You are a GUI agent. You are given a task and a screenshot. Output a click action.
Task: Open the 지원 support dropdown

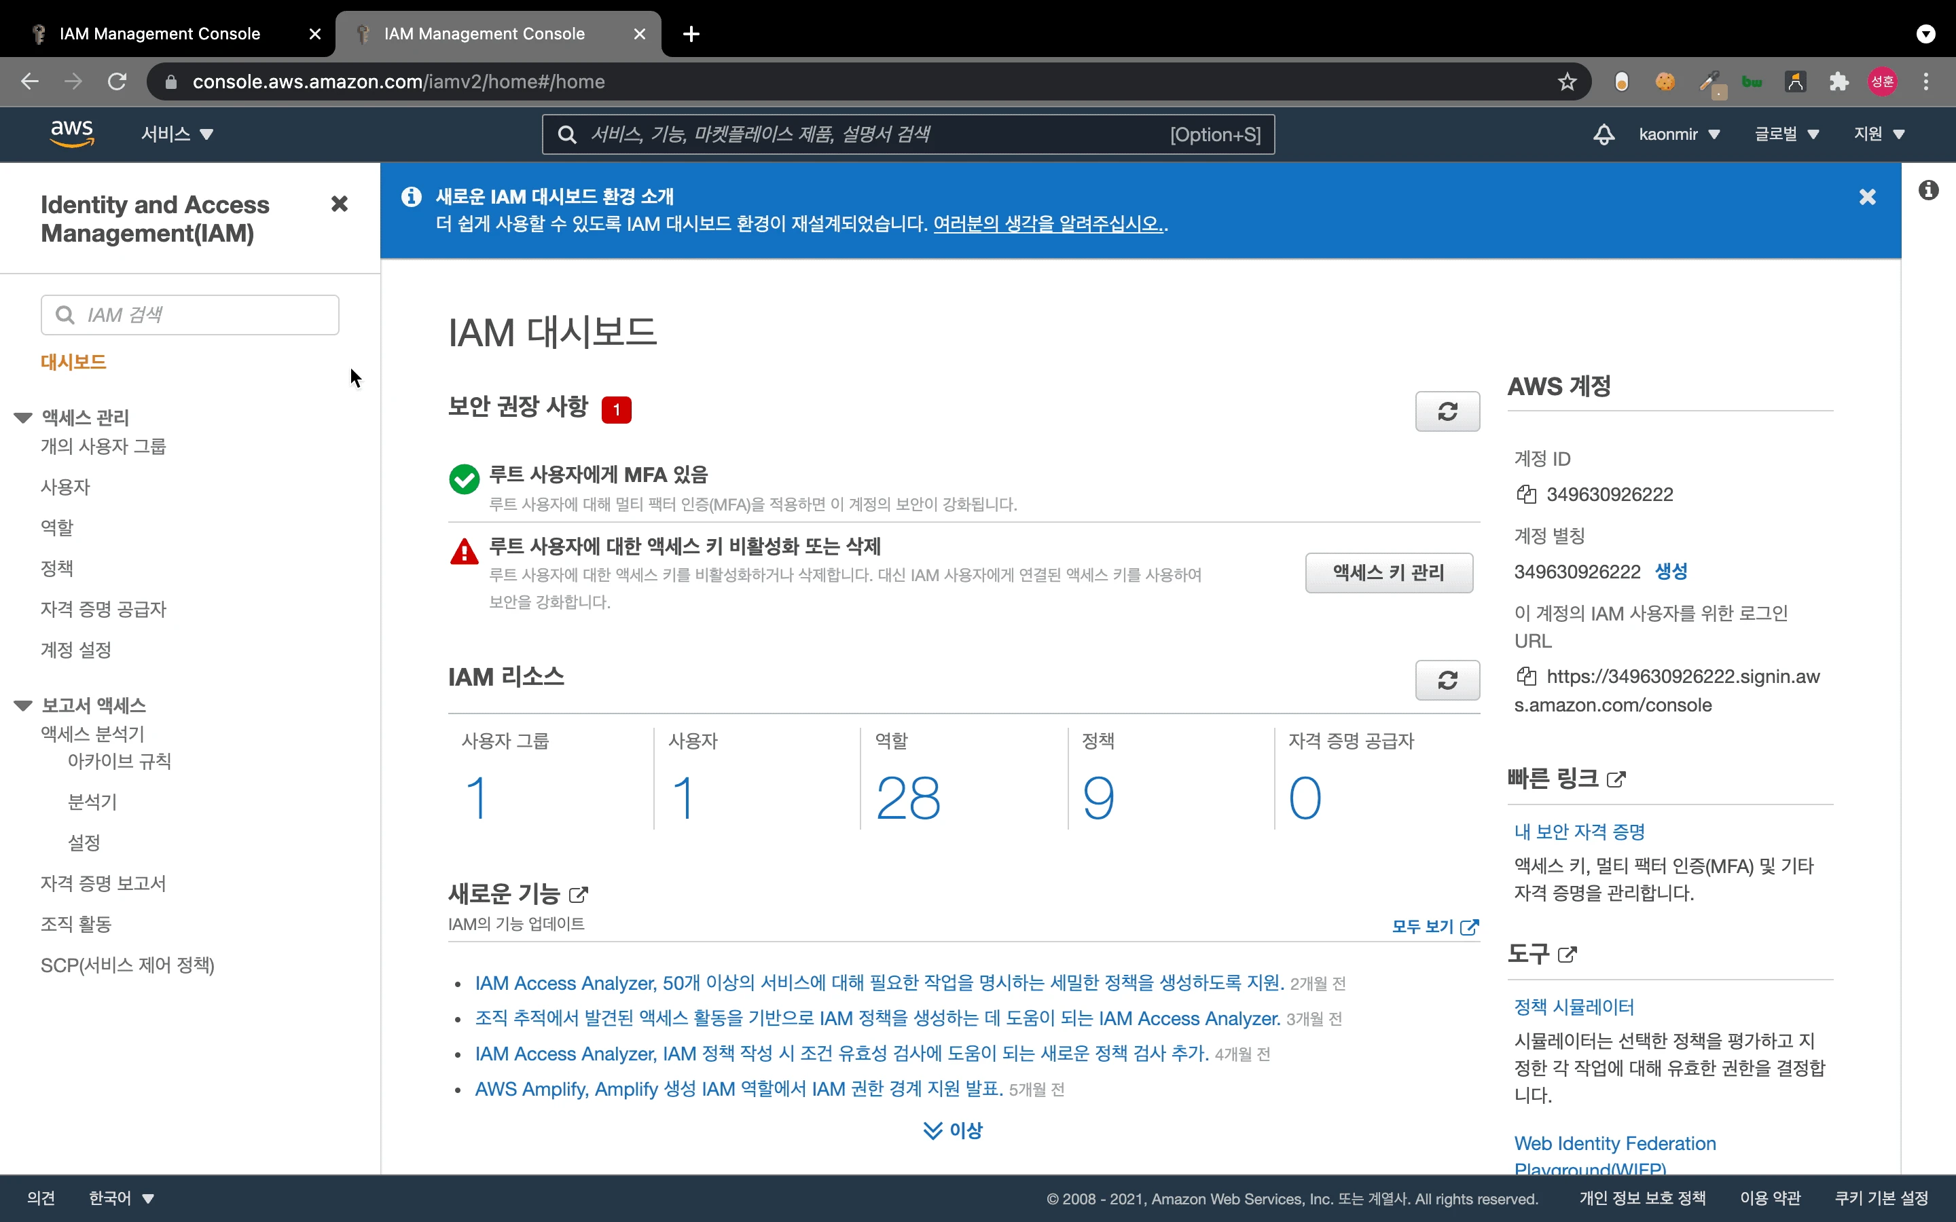point(1879,134)
